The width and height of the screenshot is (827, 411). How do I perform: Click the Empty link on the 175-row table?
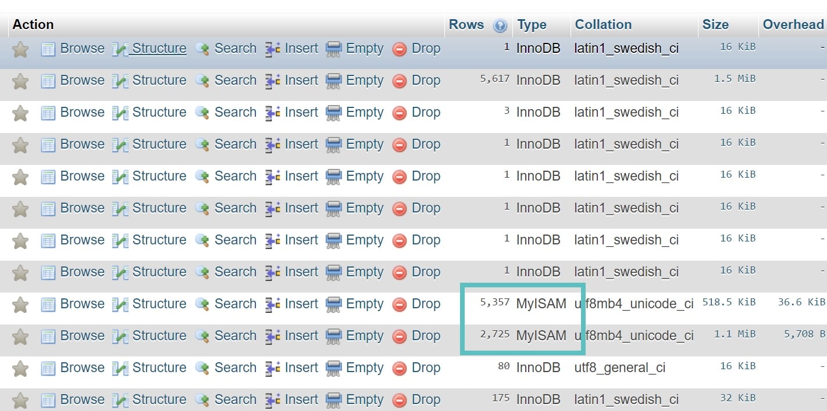pyautogui.click(x=365, y=400)
